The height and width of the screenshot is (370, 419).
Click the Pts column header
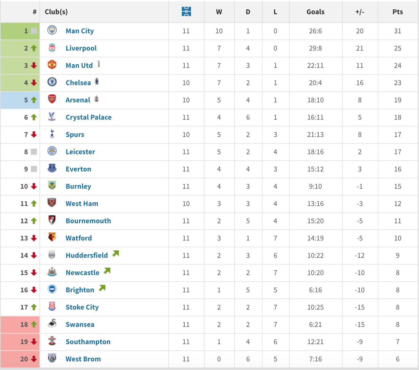pyautogui.click(x=397, y=12)
